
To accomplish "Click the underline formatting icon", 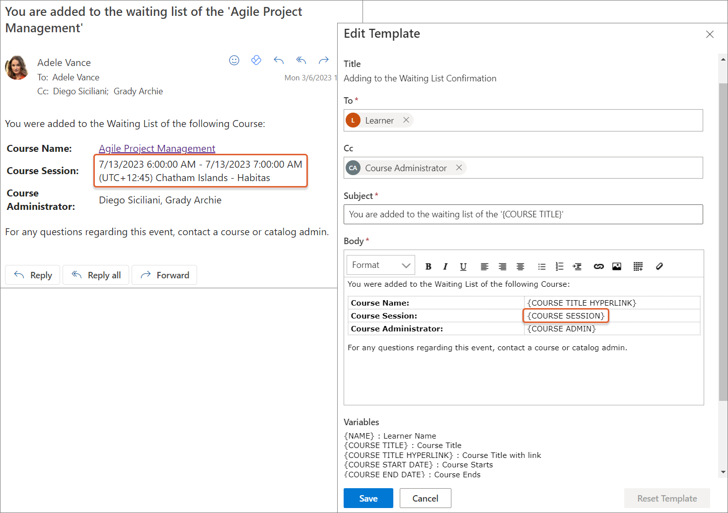I will pyautogui.click(x=463, y=266).
